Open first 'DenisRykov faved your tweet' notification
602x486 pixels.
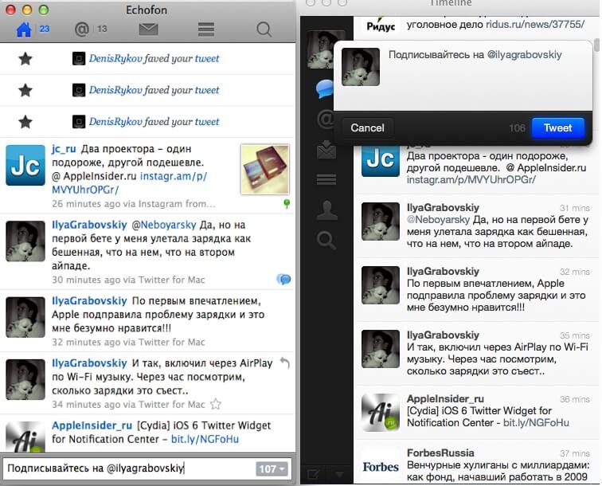(x=154, y=58)
